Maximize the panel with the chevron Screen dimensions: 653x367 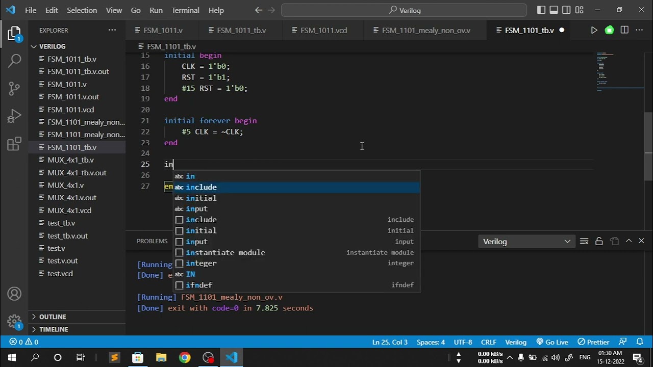tap(629, 241)
